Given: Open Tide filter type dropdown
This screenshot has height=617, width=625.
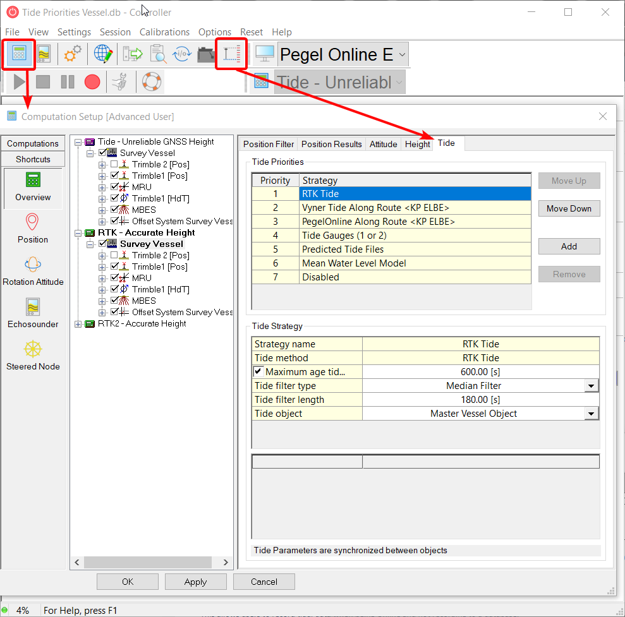Looking at the screenshot, I should coord(592,386).
